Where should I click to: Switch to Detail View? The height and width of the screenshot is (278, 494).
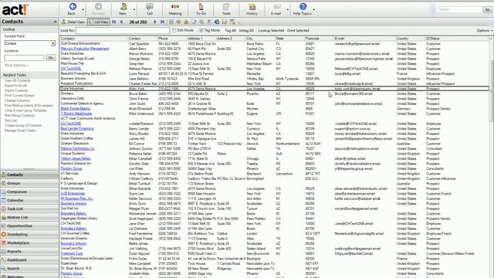[x=73, y=22]
